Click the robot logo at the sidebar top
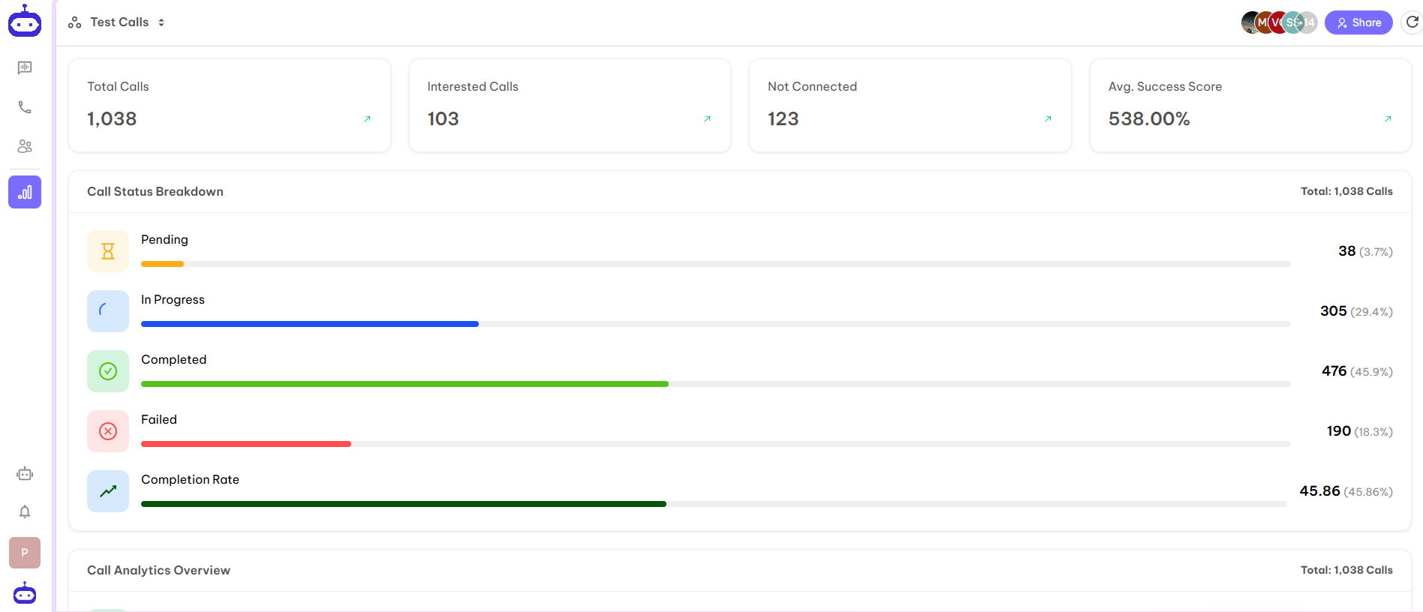 click(x=25, y=21)
